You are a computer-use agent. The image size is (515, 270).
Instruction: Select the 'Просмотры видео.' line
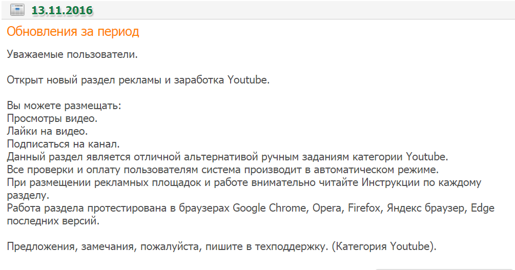tap(52, 119)
